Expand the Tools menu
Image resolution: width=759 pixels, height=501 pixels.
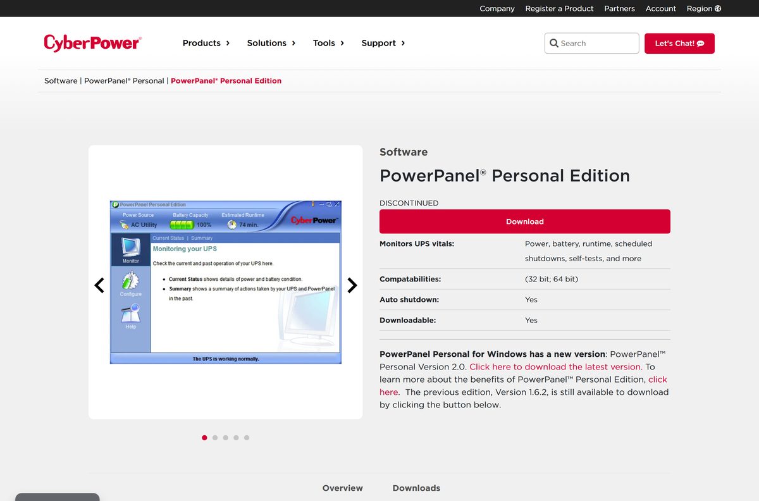pos(328,43)
